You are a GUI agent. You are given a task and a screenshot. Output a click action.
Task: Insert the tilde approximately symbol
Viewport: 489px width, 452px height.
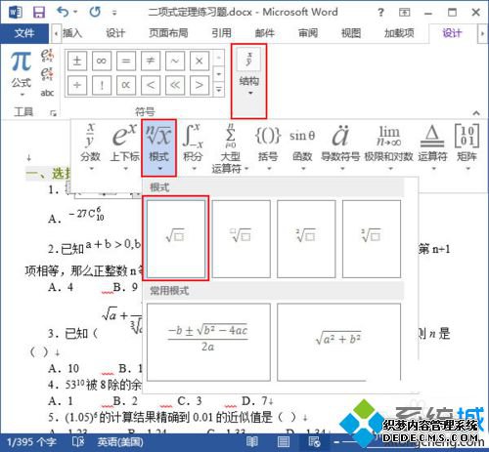175,61
